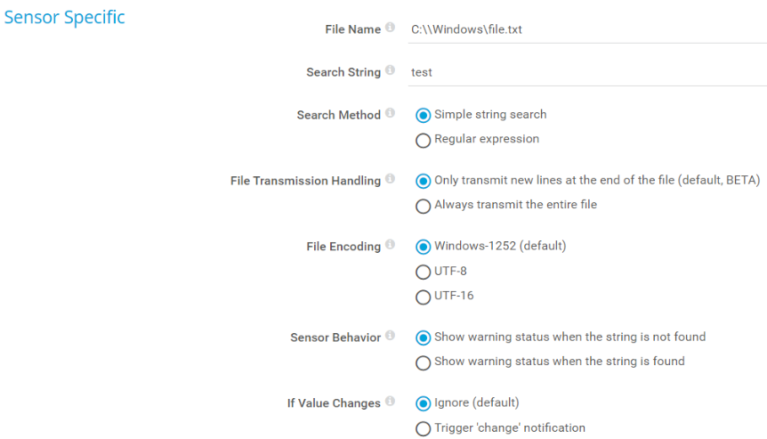Select Ignore (default) for value changes
Screen dimensions: 767x439
point(424,403)
